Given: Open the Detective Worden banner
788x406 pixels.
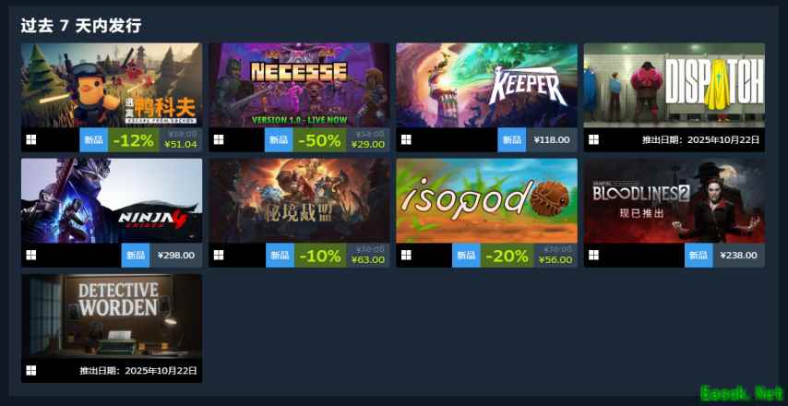Looking at the screenshot, I should [112, 316].
